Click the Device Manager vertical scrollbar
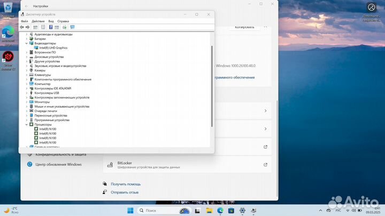 click(x=212, y=86)
